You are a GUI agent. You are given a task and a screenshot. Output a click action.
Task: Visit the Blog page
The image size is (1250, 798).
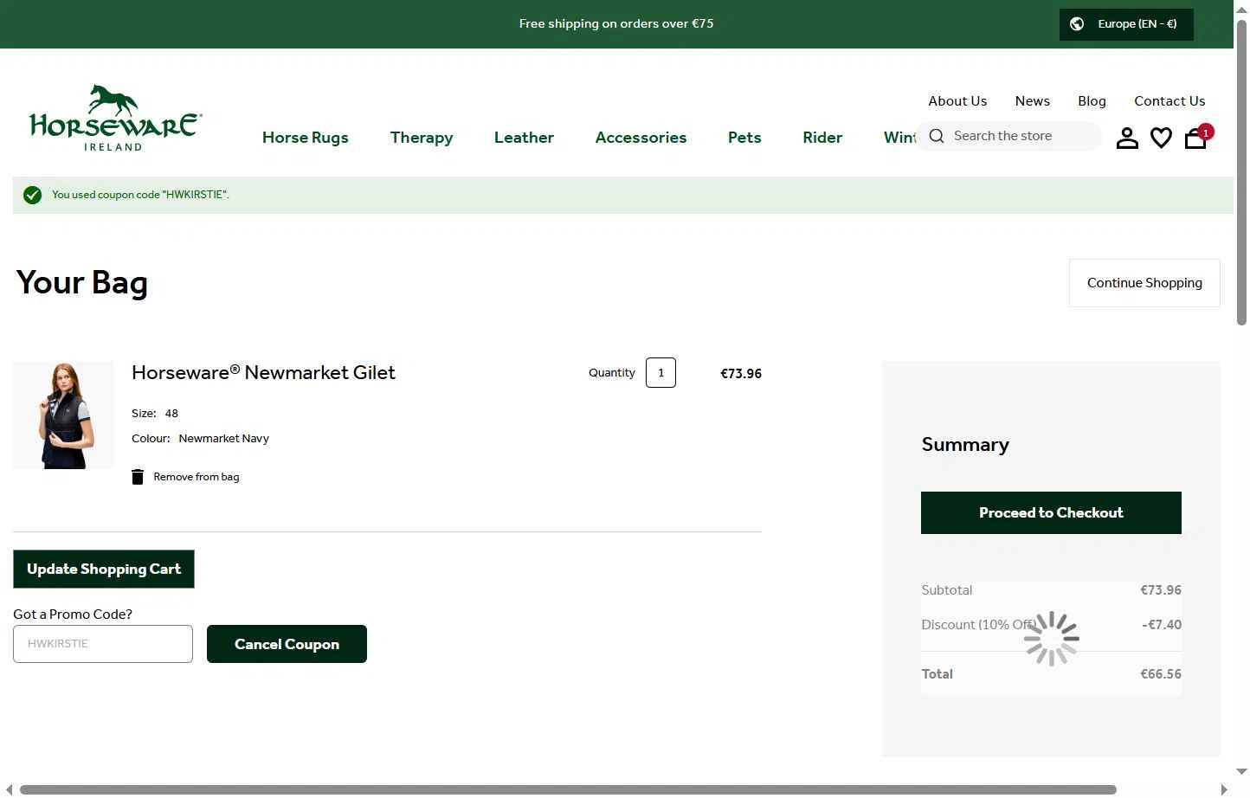coord(1092,101)
